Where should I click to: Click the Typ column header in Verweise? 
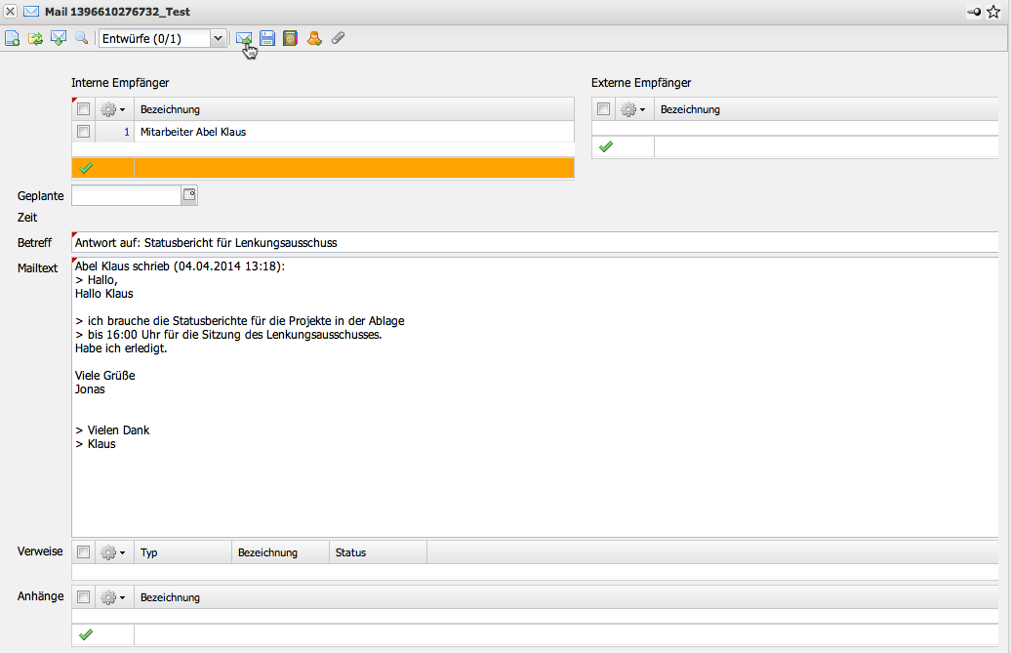tap(149, 552)
